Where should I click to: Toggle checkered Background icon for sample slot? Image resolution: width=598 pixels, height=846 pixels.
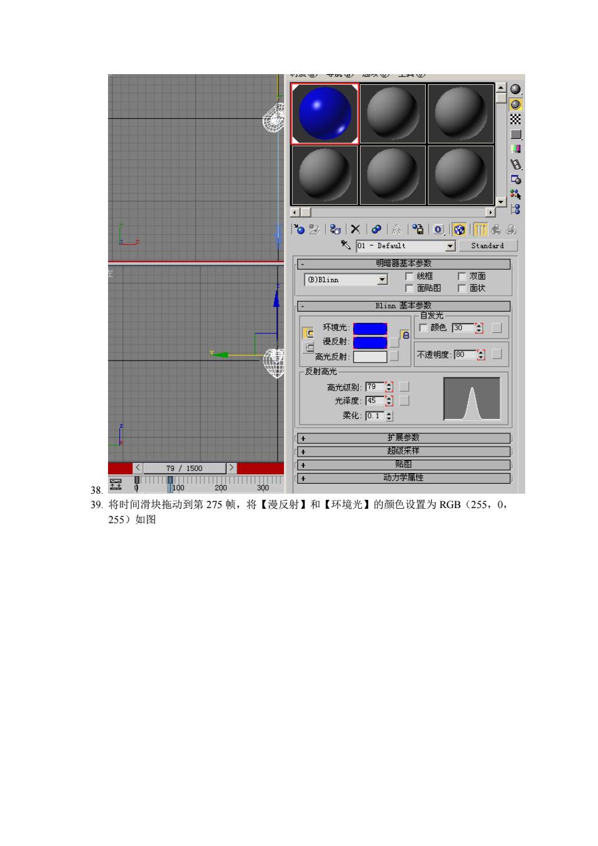click(x=516, y=119)
